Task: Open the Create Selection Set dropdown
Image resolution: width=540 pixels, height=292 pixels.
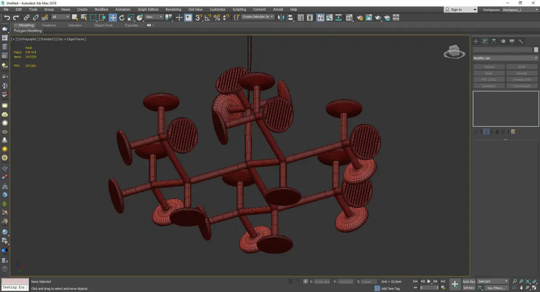Action: [258, 17]
